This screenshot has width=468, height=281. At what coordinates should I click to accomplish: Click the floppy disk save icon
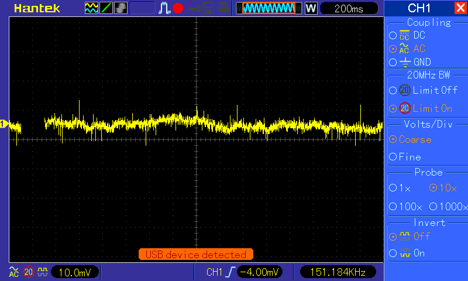pos(208,8)
